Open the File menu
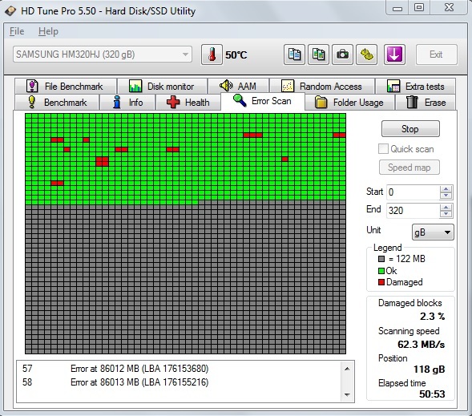This screenshot has height=416, width=472. tap(17, 31)
